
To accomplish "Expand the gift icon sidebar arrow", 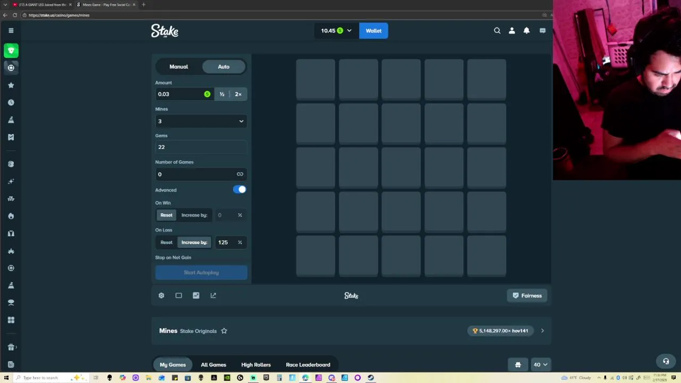I will pyautogui.click(x=16, y=347).
